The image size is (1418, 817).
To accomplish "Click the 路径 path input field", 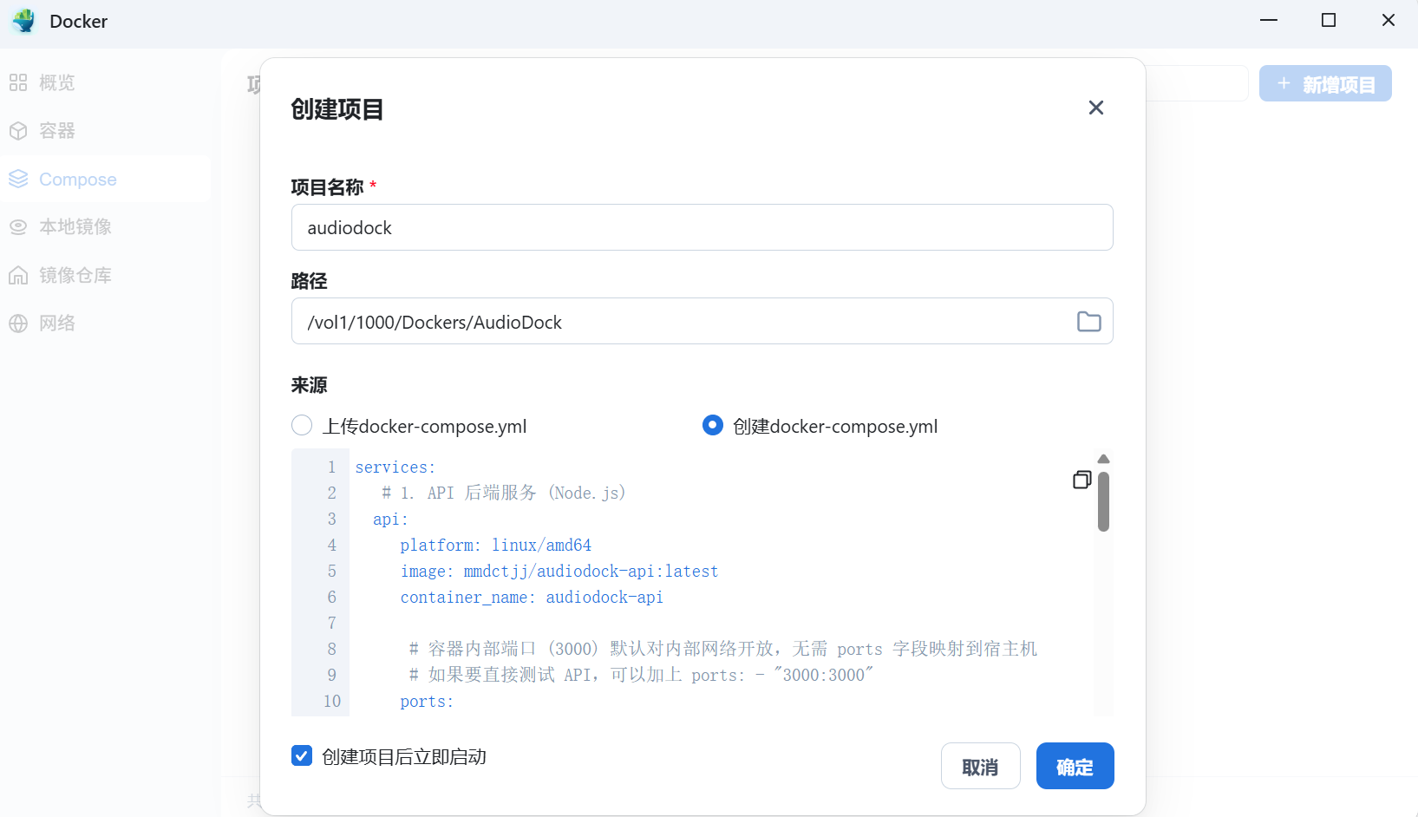I will [x=702, y=321].
